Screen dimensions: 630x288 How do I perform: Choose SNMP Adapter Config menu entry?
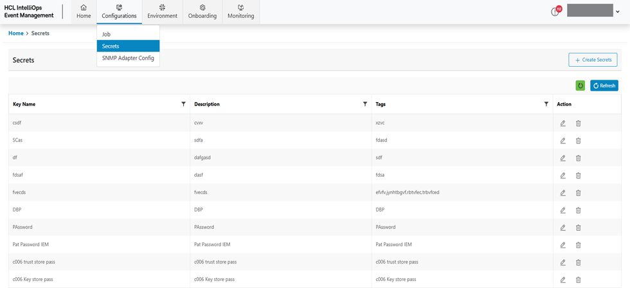click(x=127, y=58)
